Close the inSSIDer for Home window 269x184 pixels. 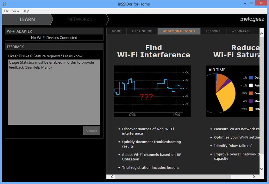(261, 3)
